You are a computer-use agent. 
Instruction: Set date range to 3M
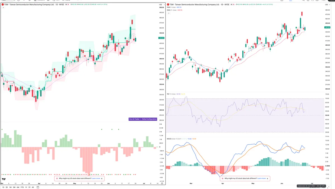tap(14, 187)
